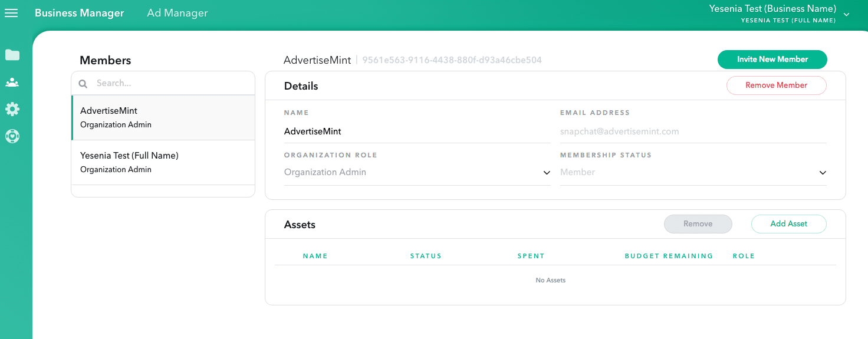
Task: Click into the member Search field
Action: point(163,83)
